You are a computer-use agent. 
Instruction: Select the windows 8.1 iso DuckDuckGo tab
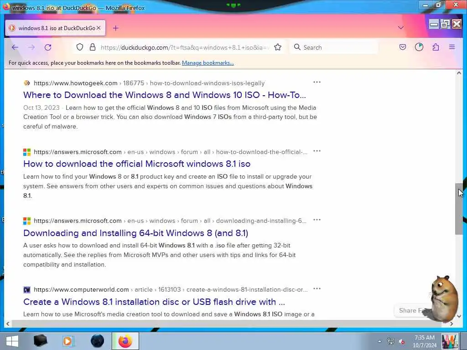pyautogui.click(x=55, y=28)
